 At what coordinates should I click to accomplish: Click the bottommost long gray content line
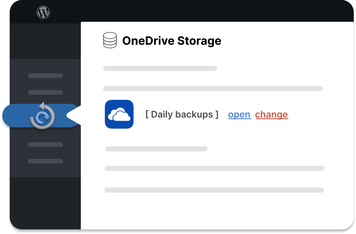(214, 190)
